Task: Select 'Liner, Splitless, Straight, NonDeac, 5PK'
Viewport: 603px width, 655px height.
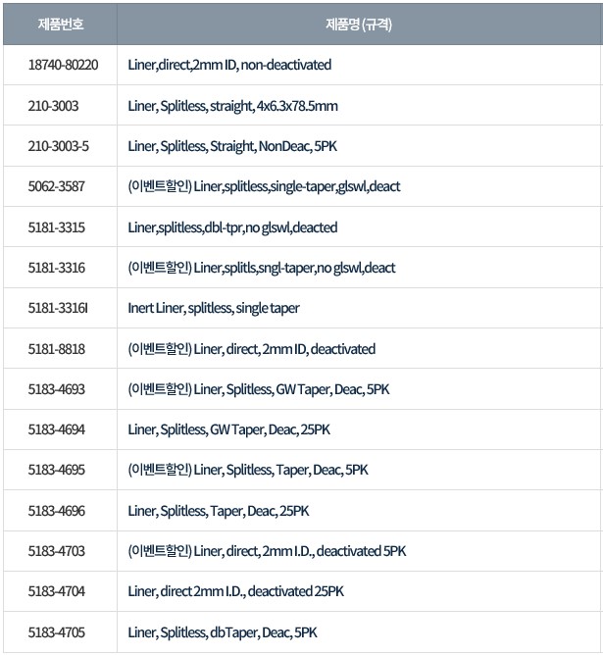Action: 231,146
